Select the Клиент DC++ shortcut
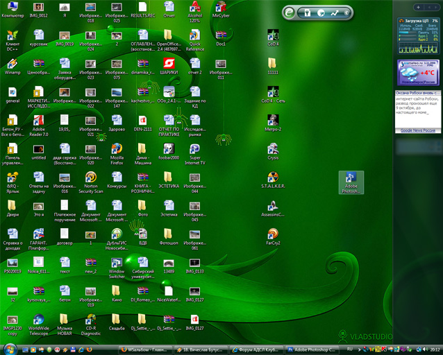The width and height of the screenshot is (443, 355). [12, 41]
